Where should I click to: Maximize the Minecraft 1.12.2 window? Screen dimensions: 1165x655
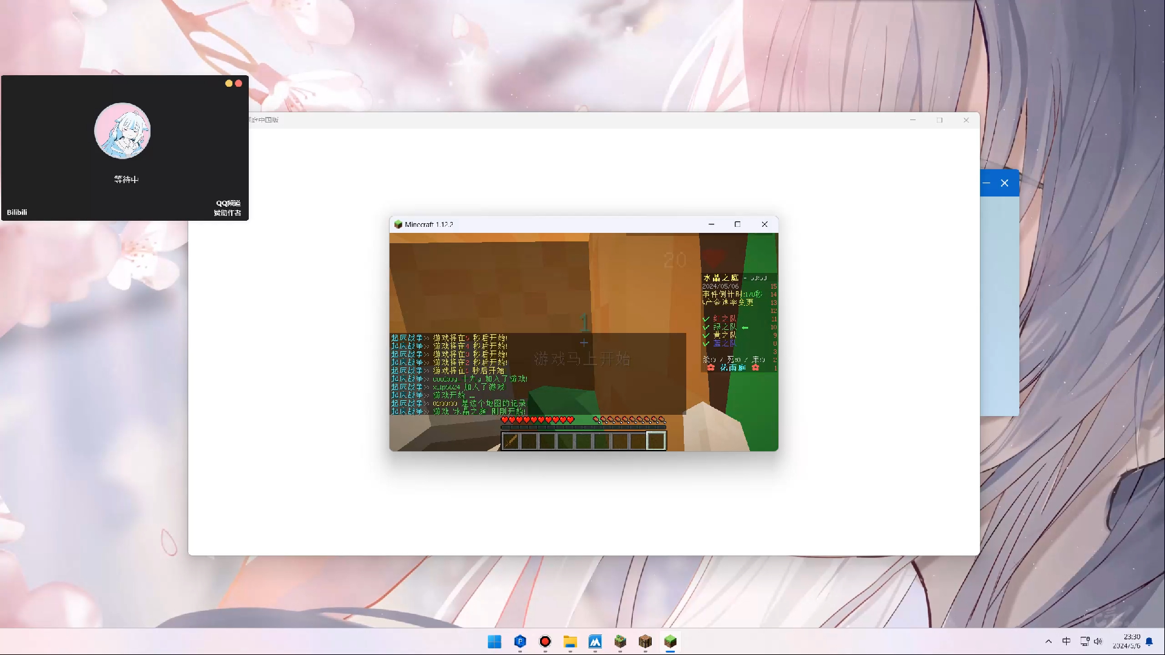click(738, 224)
